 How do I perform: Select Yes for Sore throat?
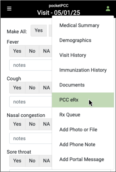[x=17, y=161]
